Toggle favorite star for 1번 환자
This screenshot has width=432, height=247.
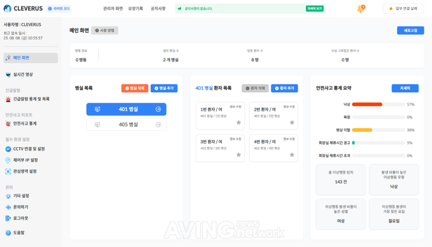tap(238, 122)
